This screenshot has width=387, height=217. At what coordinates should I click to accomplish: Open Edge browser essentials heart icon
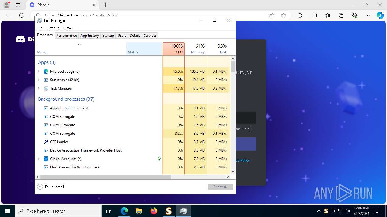354,15
